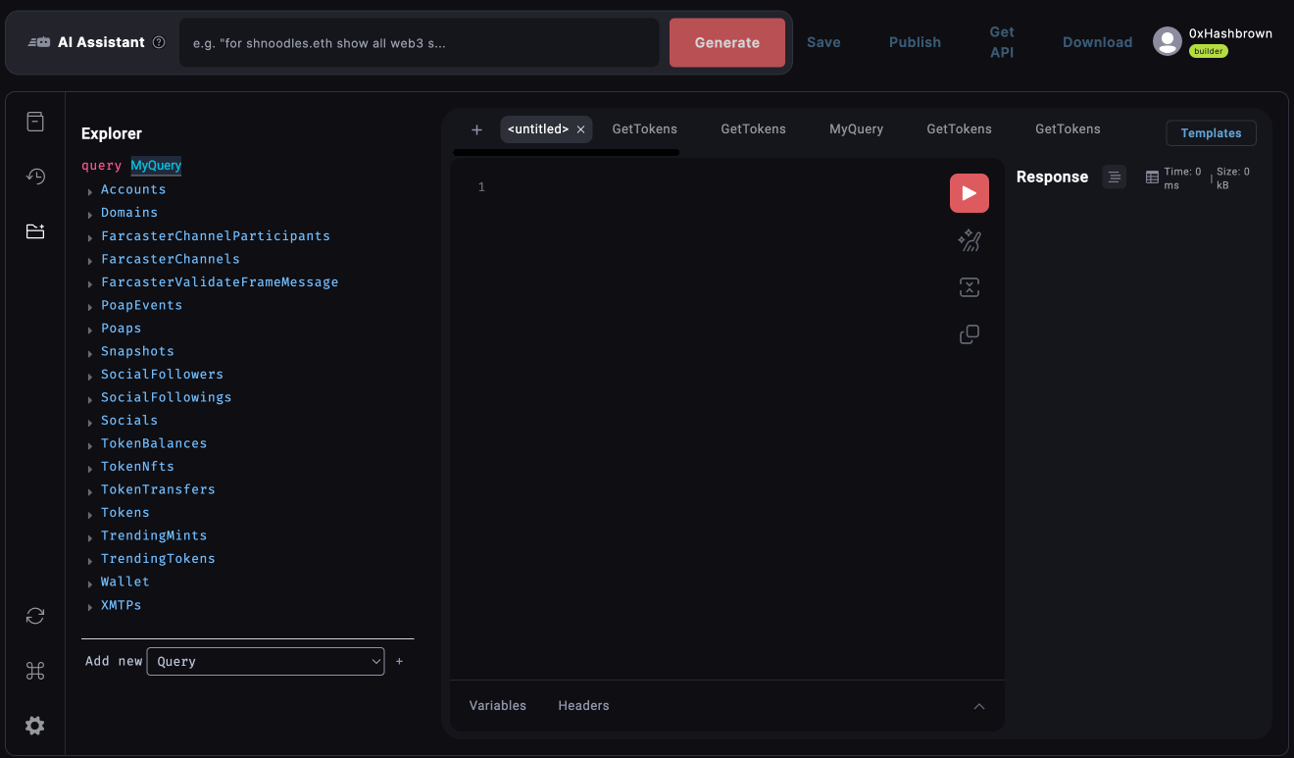Click the user avatar icon
Image resolution: width=1294 pixels, height=758 pixels.
[1167, 41]
